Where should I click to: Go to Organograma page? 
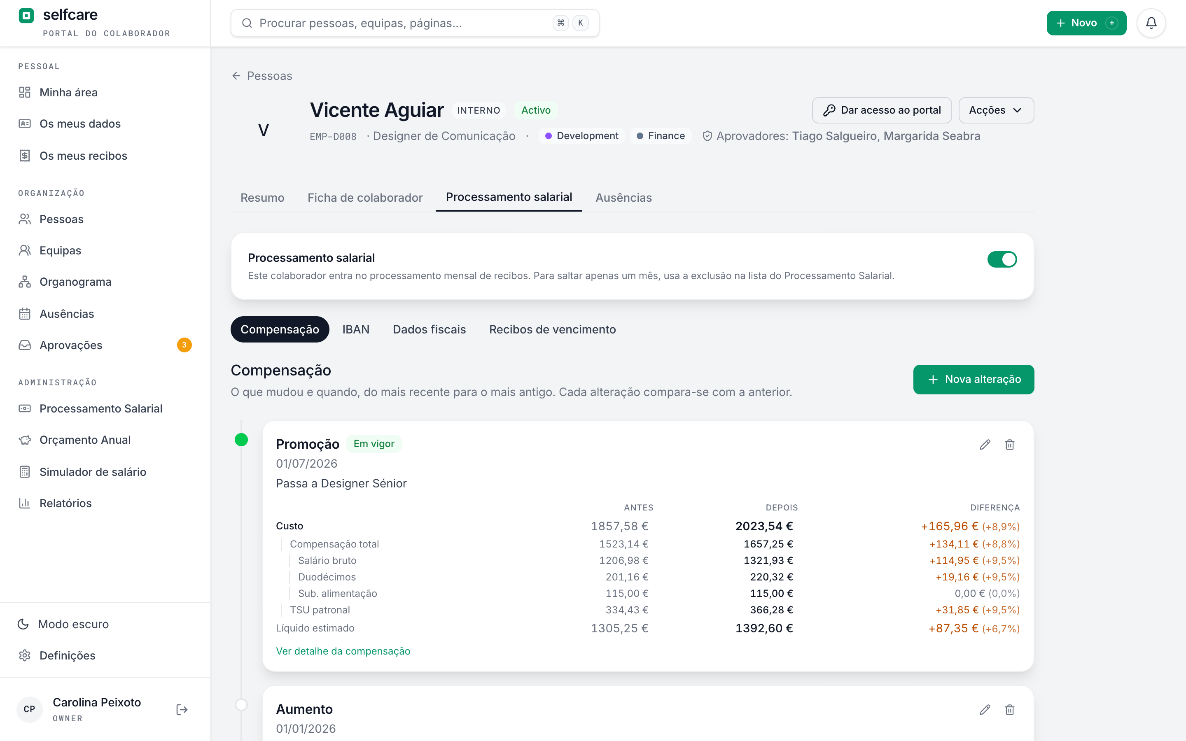105,282
